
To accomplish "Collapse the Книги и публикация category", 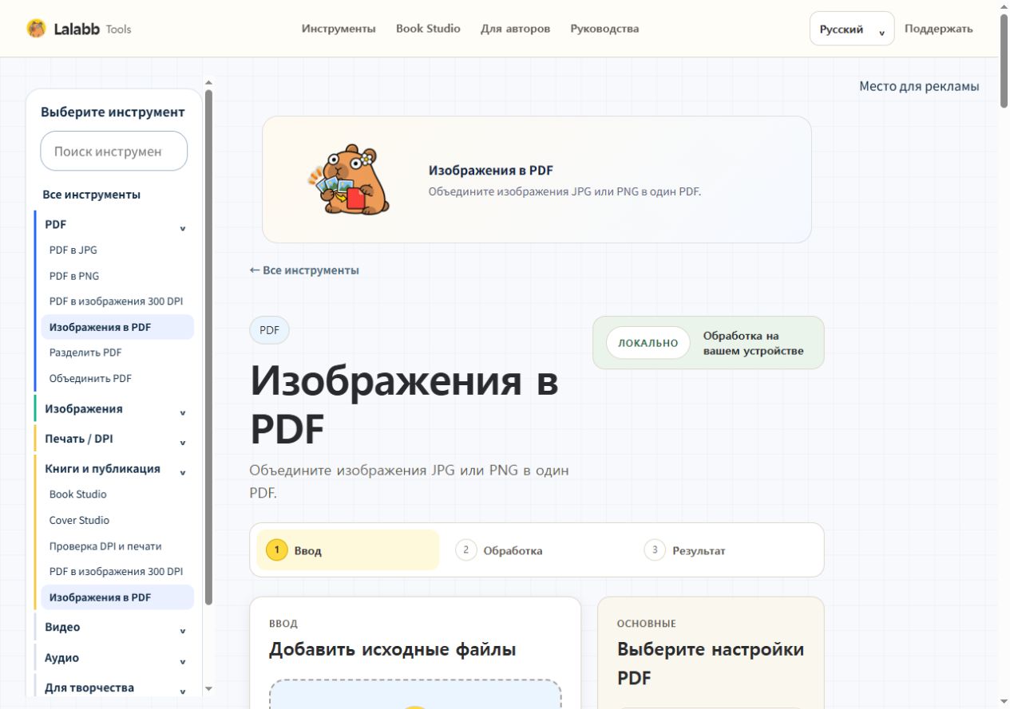I will (x=115, y=469).
